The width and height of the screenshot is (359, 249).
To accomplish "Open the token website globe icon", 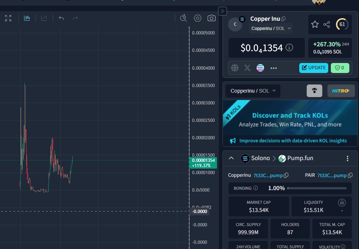I will click(235, 68).
